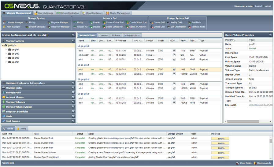Open the Recovery Manager
The height and width of the screenshot is (167, 274).
coord(60,27)
